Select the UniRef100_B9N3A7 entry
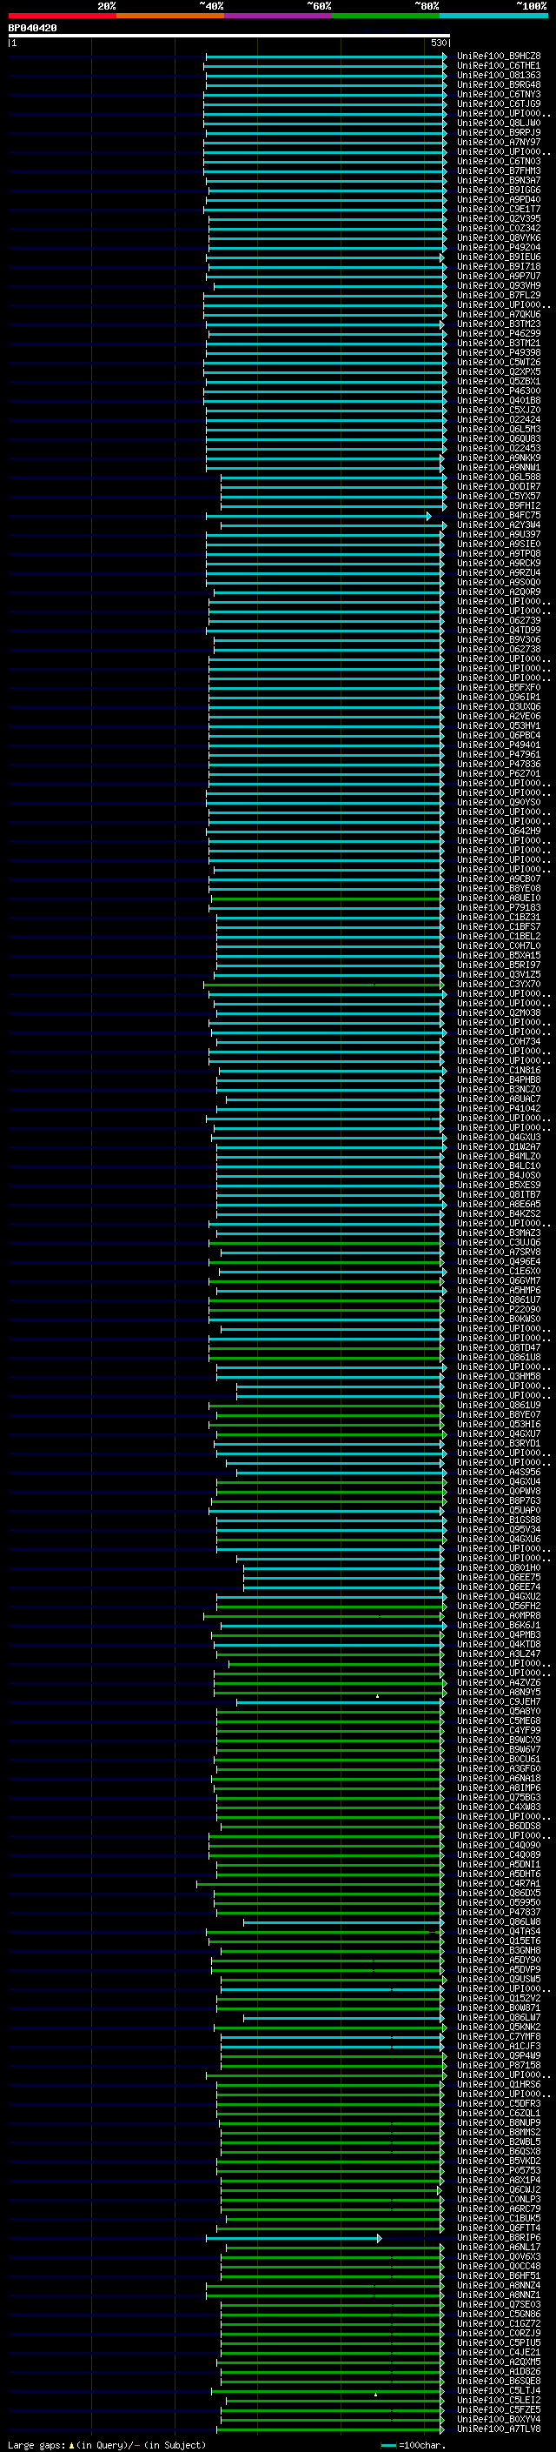This screenshot has width=556, height=2452. pos(498,181)
